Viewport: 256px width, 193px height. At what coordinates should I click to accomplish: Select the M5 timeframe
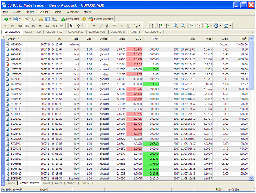13,26
